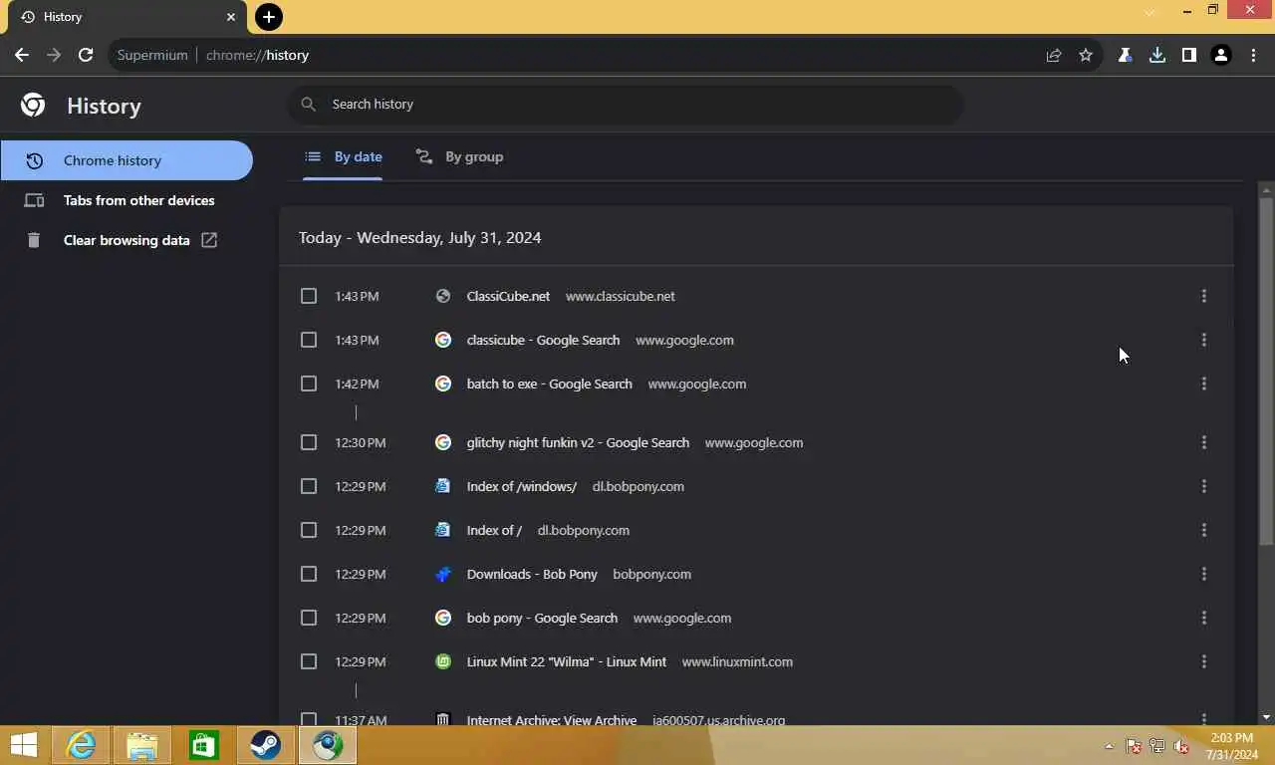The height and width of the screenshot is (765, 1275).
Task: Open more actions for glitchy night funkin v2
Action: point(1203,442)
